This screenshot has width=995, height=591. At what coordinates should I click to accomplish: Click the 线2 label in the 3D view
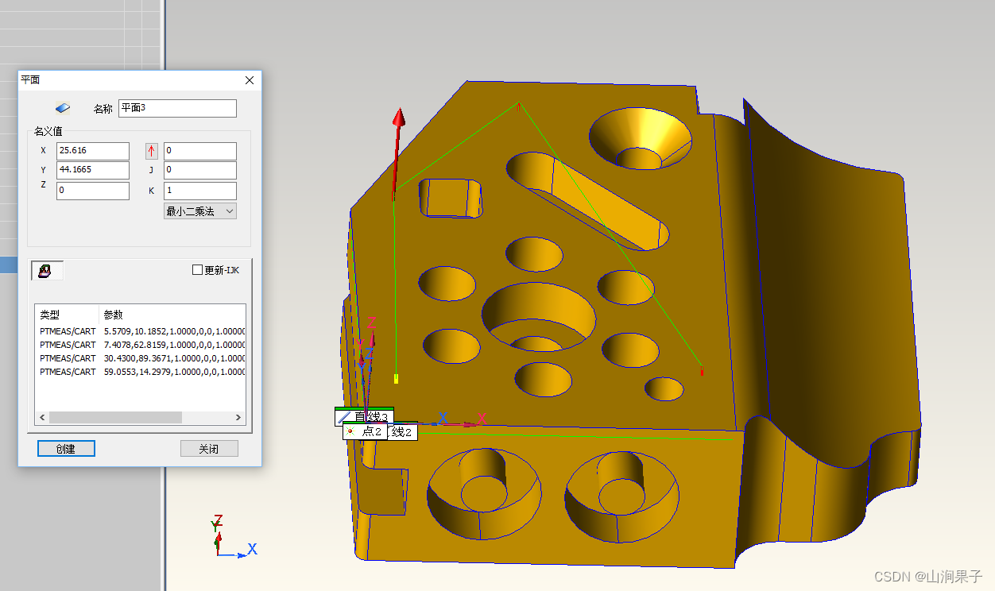pyautogui.click(x=402, y=432)
